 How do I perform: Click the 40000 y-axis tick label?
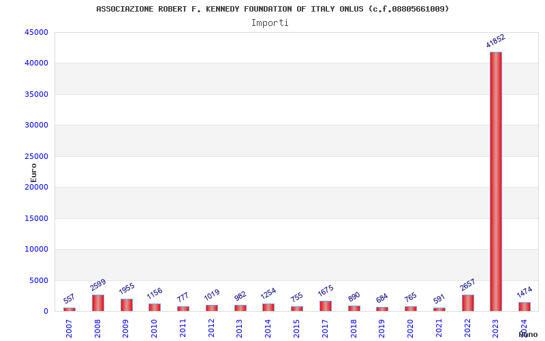click(x=37, y=63)
